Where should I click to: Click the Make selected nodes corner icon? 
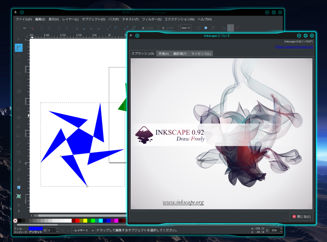pyautogui.click(x=77, y=28)
